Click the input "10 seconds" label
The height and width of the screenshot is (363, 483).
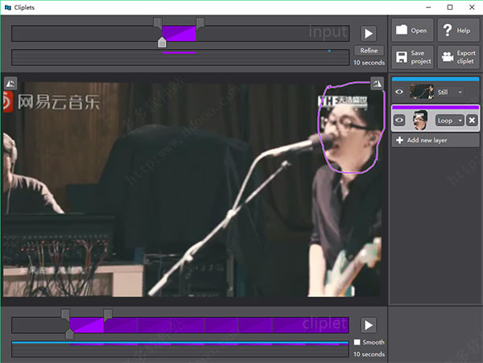pyautogui.click(x=369, y=63)
